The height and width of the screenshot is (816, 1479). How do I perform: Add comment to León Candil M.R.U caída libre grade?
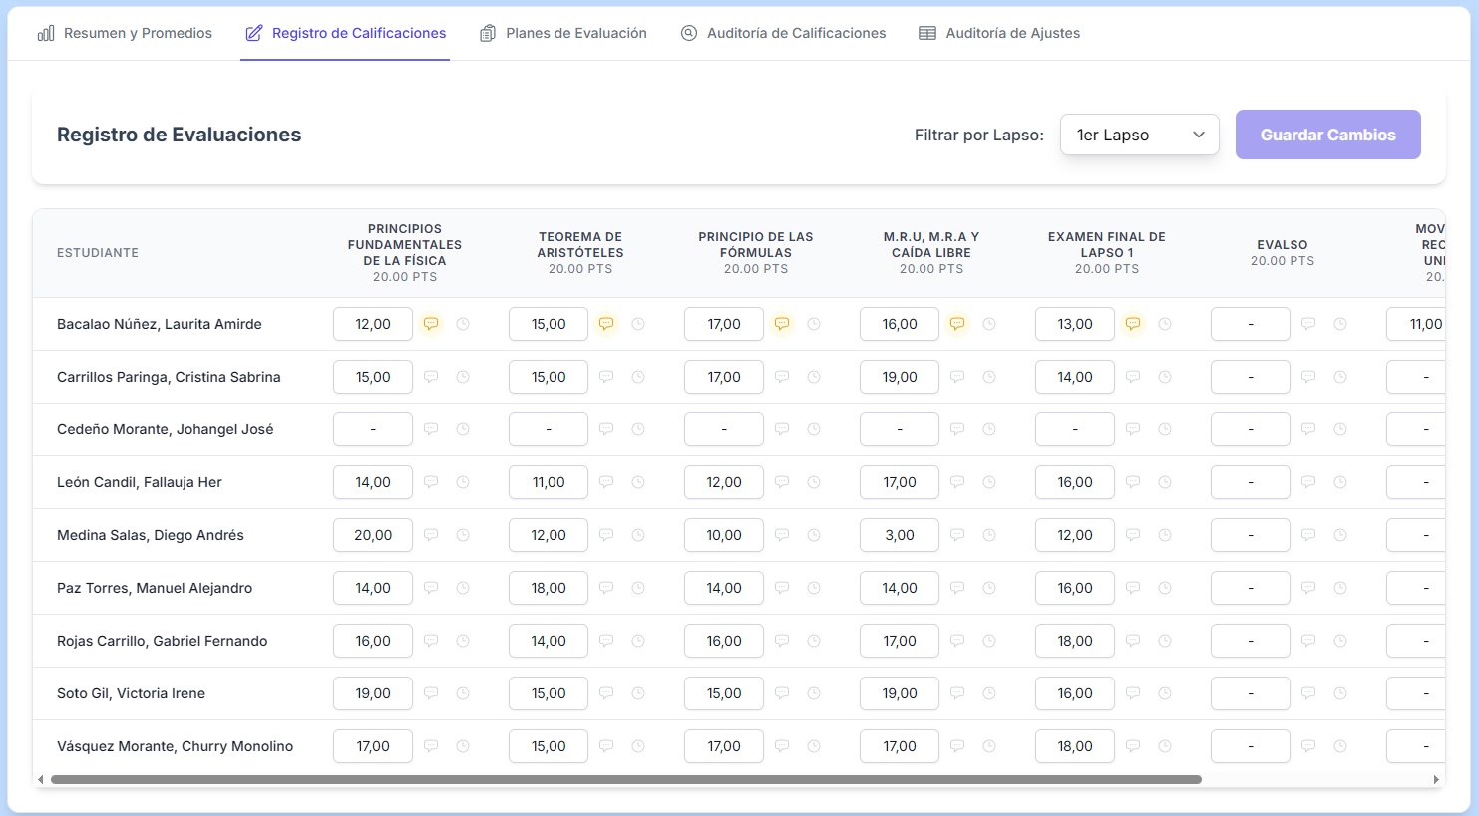(x=957, y=482)
